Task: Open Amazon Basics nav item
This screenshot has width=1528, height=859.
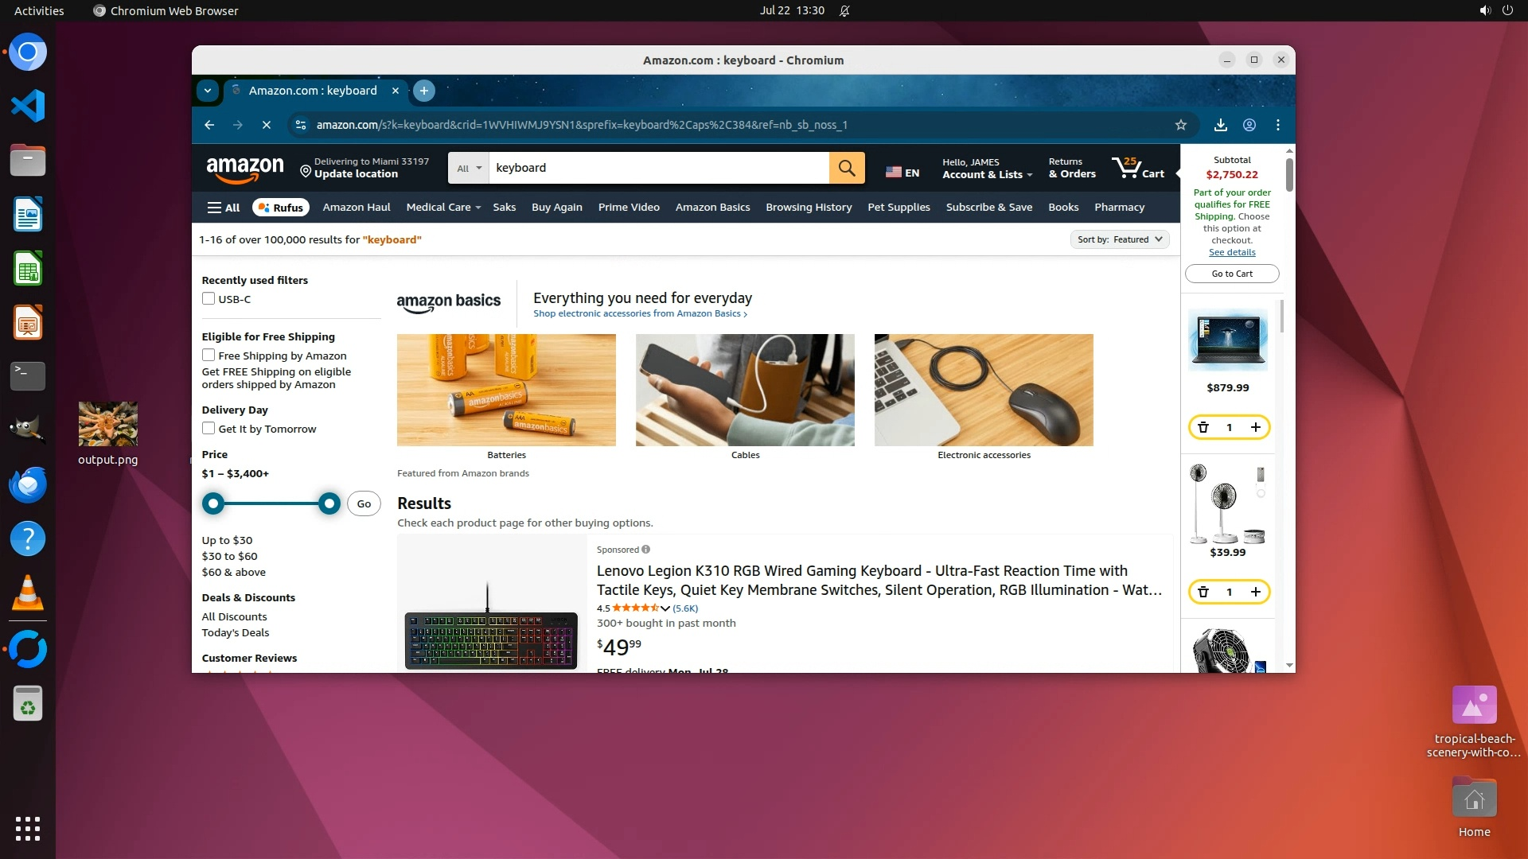Action: tap(712, 208)
